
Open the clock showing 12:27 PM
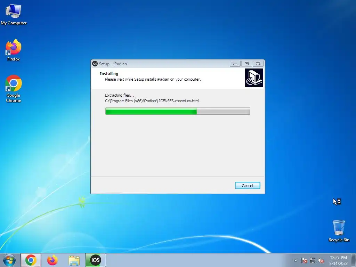click(x=338, y=260)
